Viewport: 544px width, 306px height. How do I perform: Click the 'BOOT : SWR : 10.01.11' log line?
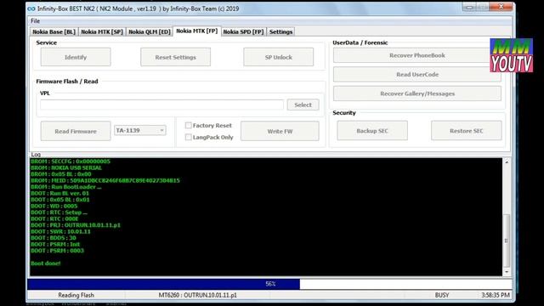point(60,231)
